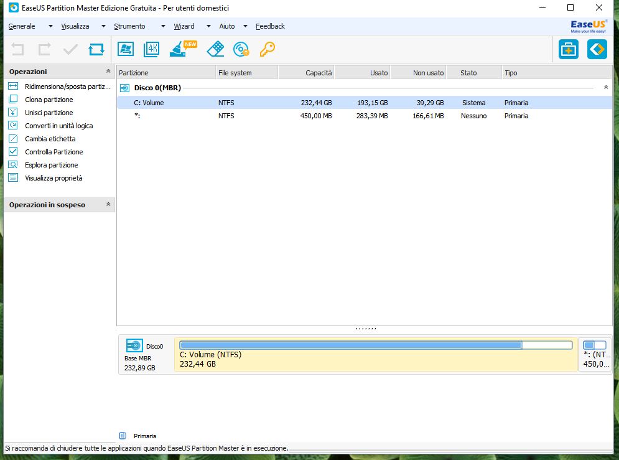
Task: Click the Visualizza proprietà icon
Action: (x=13, y=177)
